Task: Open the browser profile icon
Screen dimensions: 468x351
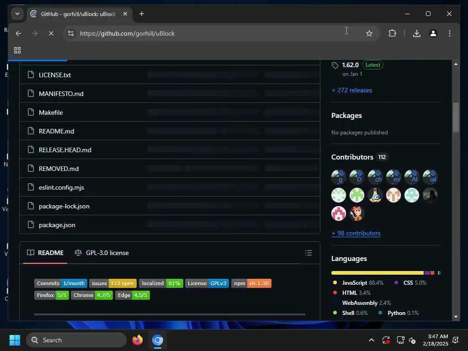Action: pos(433,33)
